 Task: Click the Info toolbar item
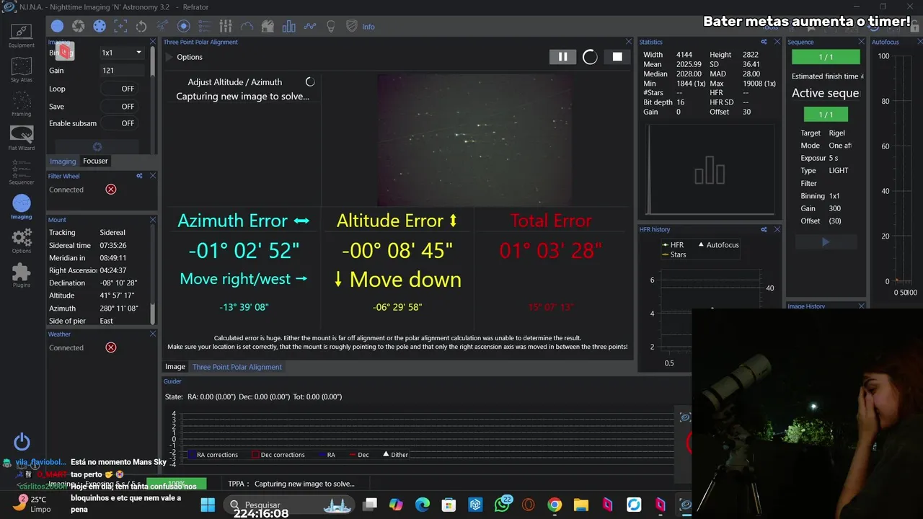(x=368, y=27)
